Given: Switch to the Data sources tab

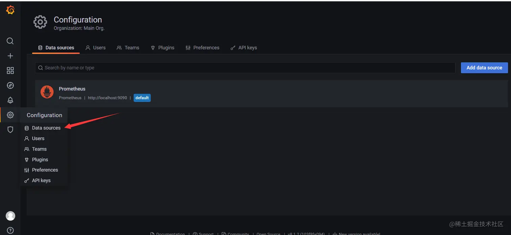Looking at the screenshot, I should coord(56,47).
